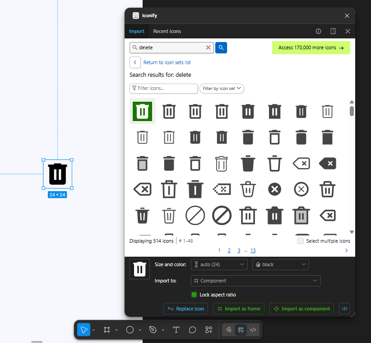Select the outlined circle X icon
371x343 pixels.
coord(301,189)
